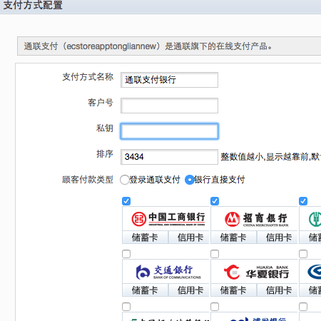Uncheck the 招商银行 checkbox
321x321 pixels.
(215, 201)
